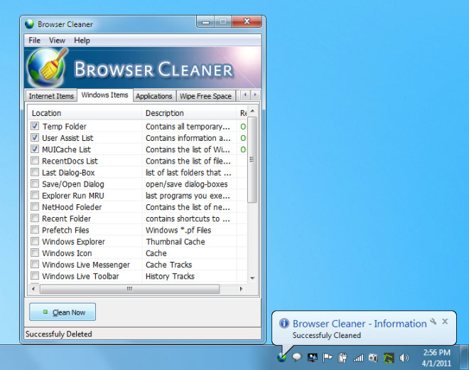
Task: Uncheck the MUICache List checkbox
Action: click(35, 149)
